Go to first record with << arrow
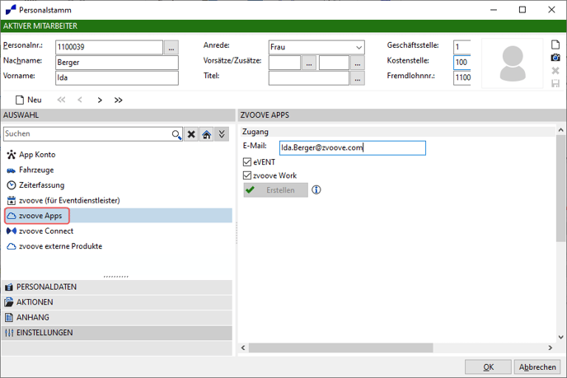 click(x=62, y=100)
